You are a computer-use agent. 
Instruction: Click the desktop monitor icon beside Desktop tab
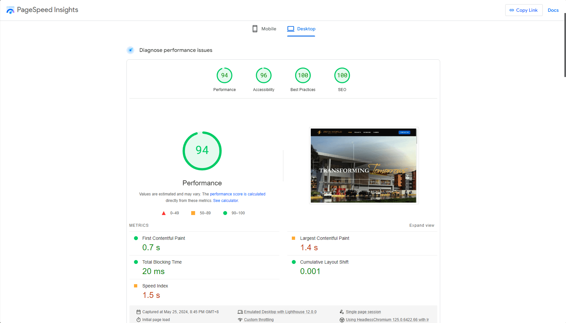[x=291, y=28]
